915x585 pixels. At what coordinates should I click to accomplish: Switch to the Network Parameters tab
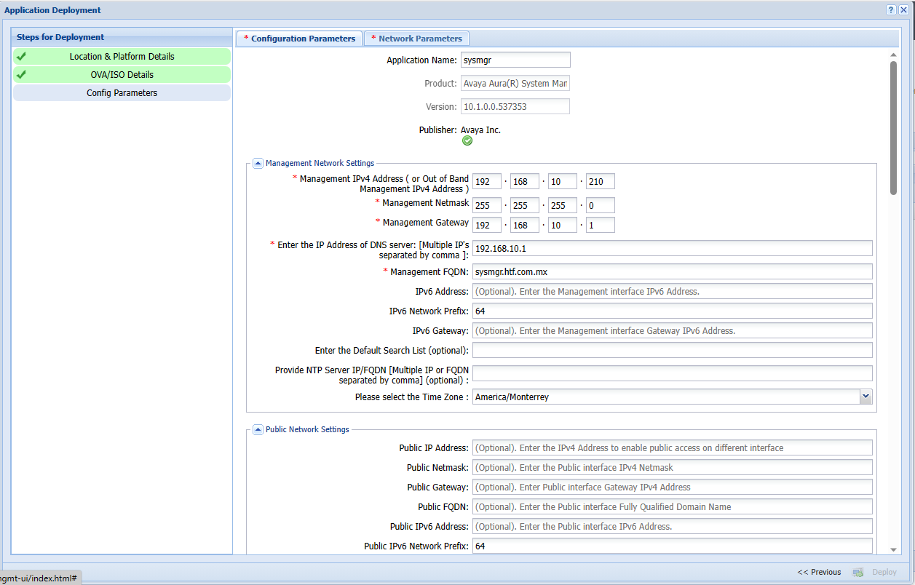pos(417,39)
